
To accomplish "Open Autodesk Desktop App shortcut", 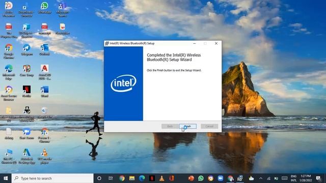I will click(x=26, y=156).
